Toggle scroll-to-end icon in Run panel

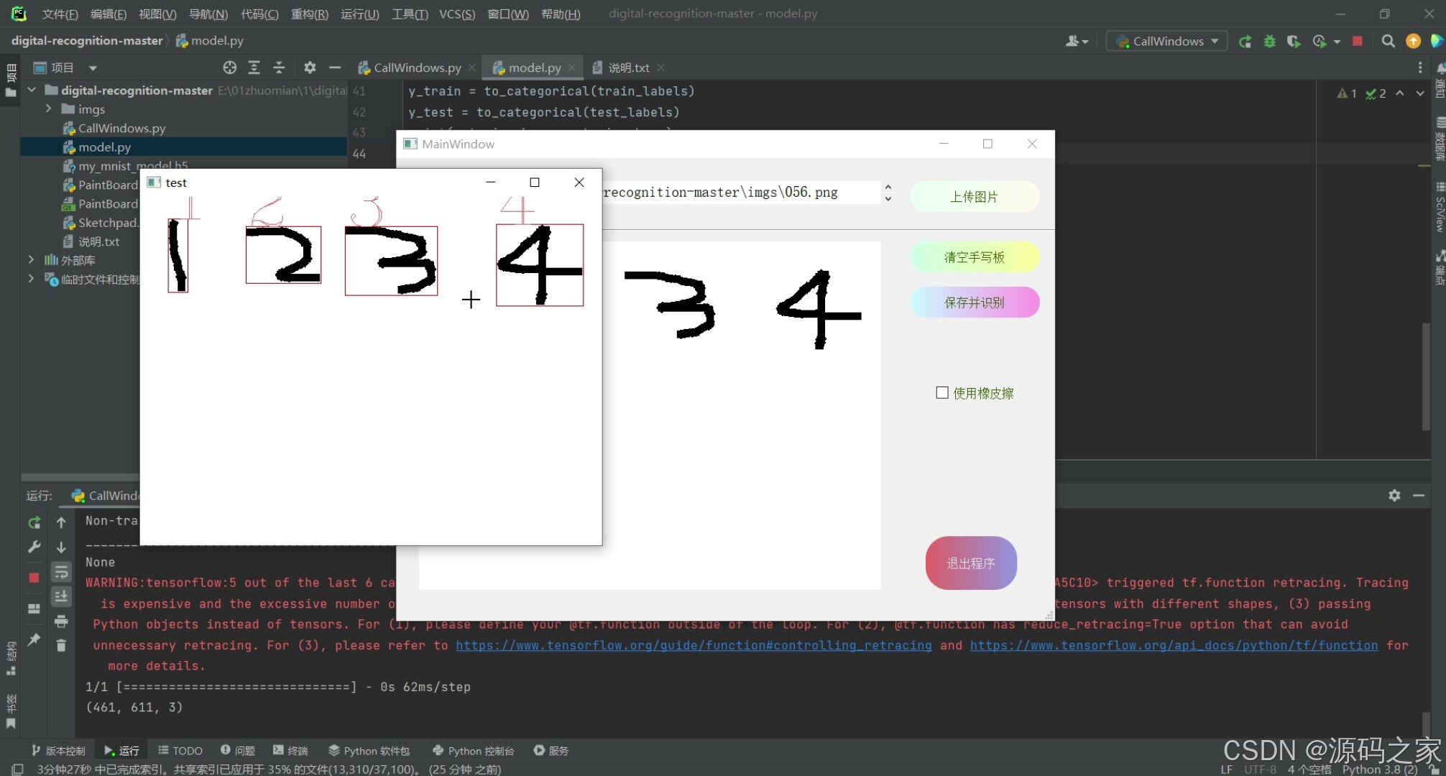tap(61, 596)
